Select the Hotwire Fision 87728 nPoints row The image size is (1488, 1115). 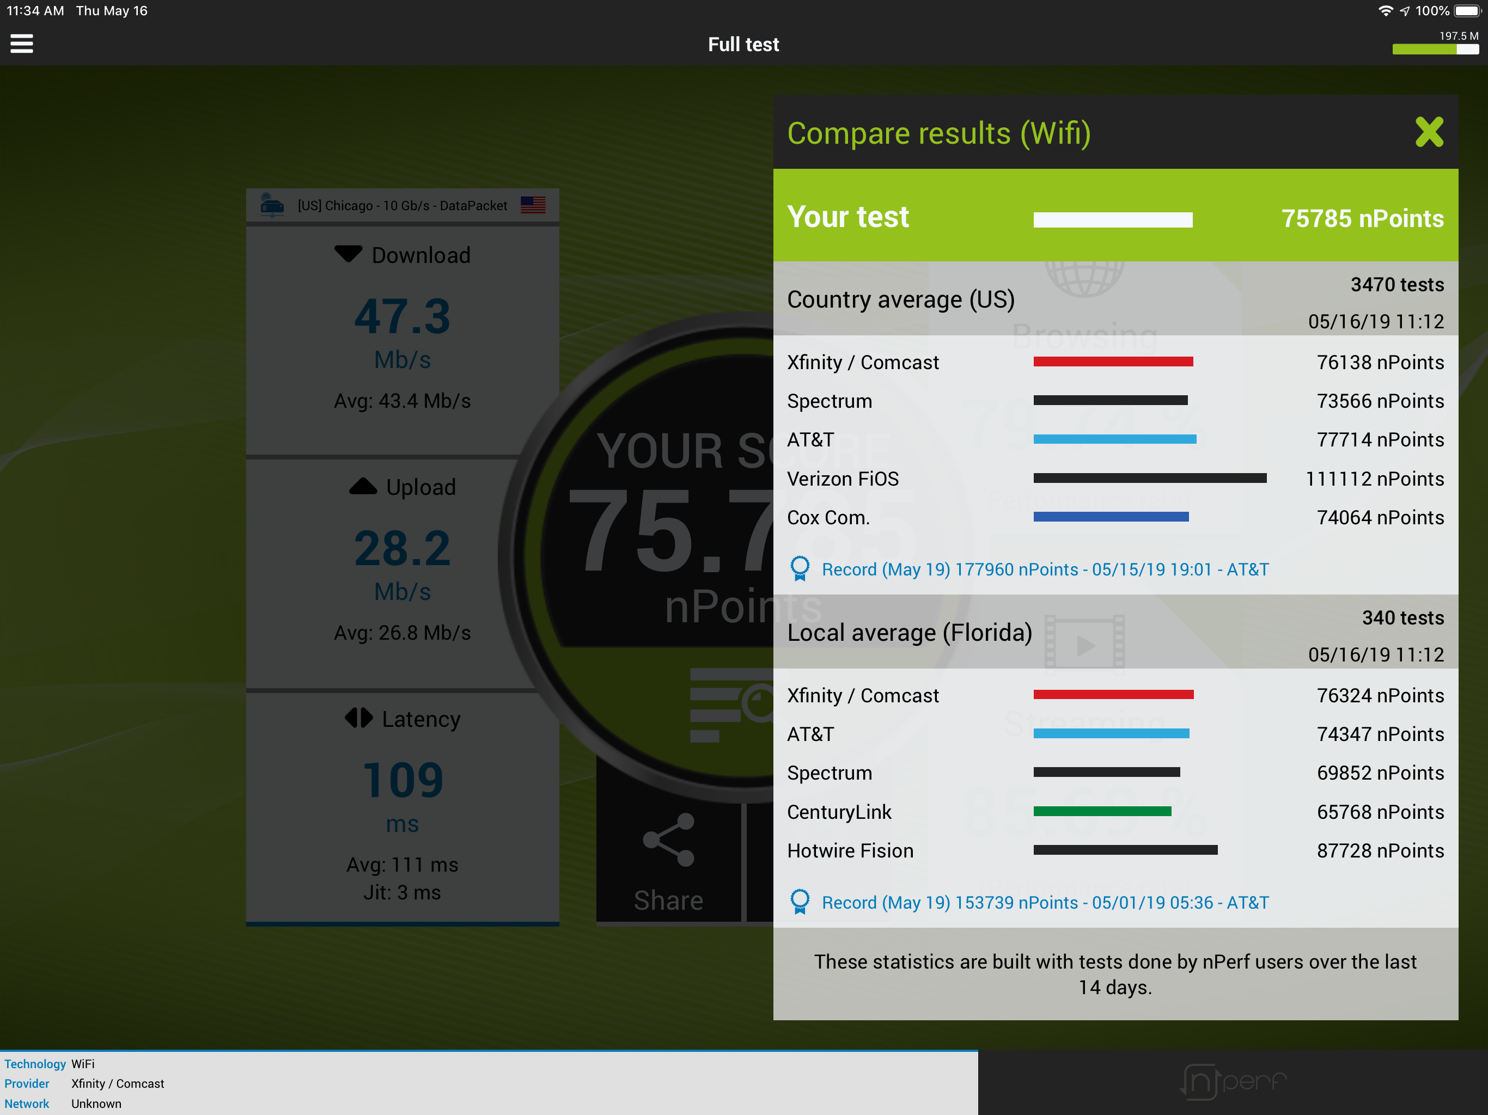point(1115,850)
